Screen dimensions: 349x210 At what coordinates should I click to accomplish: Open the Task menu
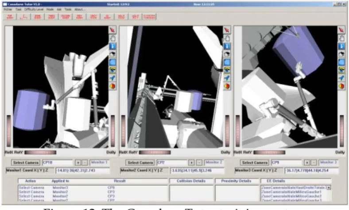[18, 9]
